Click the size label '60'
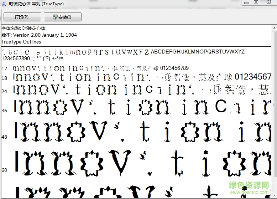This screenshot has height=199, width=277. 4,170
